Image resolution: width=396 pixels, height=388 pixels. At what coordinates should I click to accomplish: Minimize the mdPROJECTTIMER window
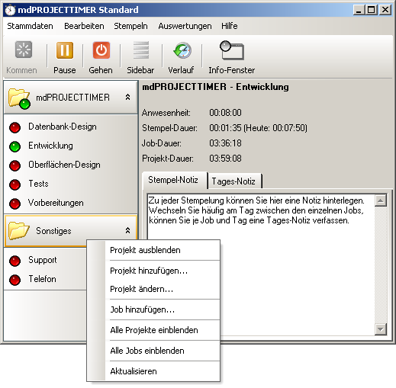359,10
